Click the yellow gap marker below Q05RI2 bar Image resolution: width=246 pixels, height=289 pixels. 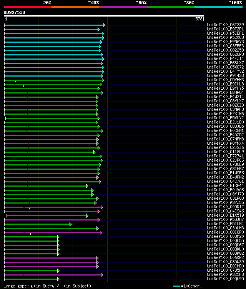click(x=30, y=209)
